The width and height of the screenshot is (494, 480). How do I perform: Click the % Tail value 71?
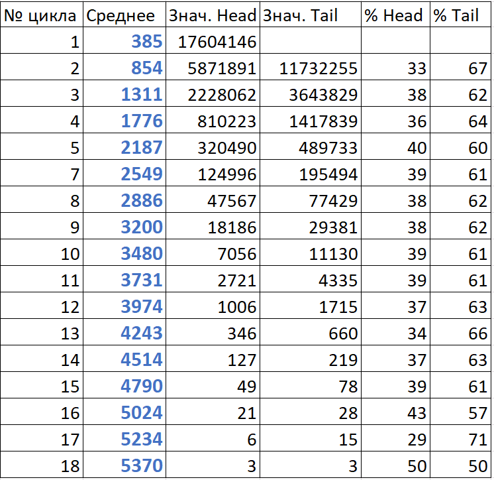click(477, 440)
